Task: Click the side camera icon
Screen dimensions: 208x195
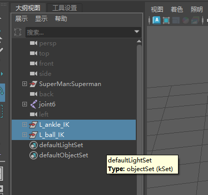Action: tap(34, 74)
